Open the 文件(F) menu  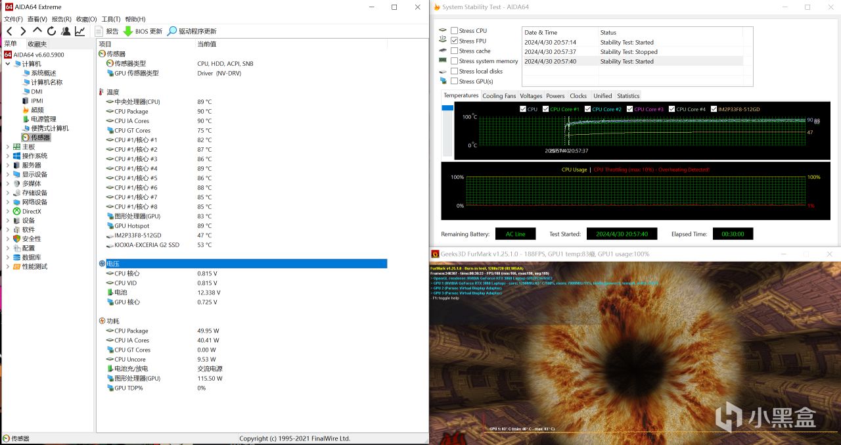point(13,19)
